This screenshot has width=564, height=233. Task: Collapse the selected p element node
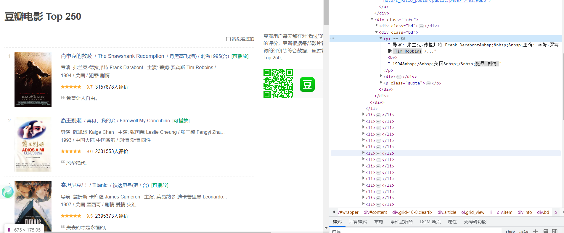(x=381, y=38)
